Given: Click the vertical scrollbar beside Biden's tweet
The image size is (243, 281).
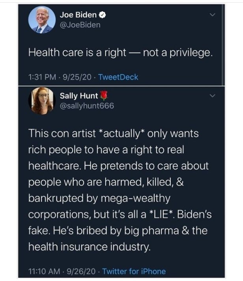Looking at the screenshot, I should [223, 43].
